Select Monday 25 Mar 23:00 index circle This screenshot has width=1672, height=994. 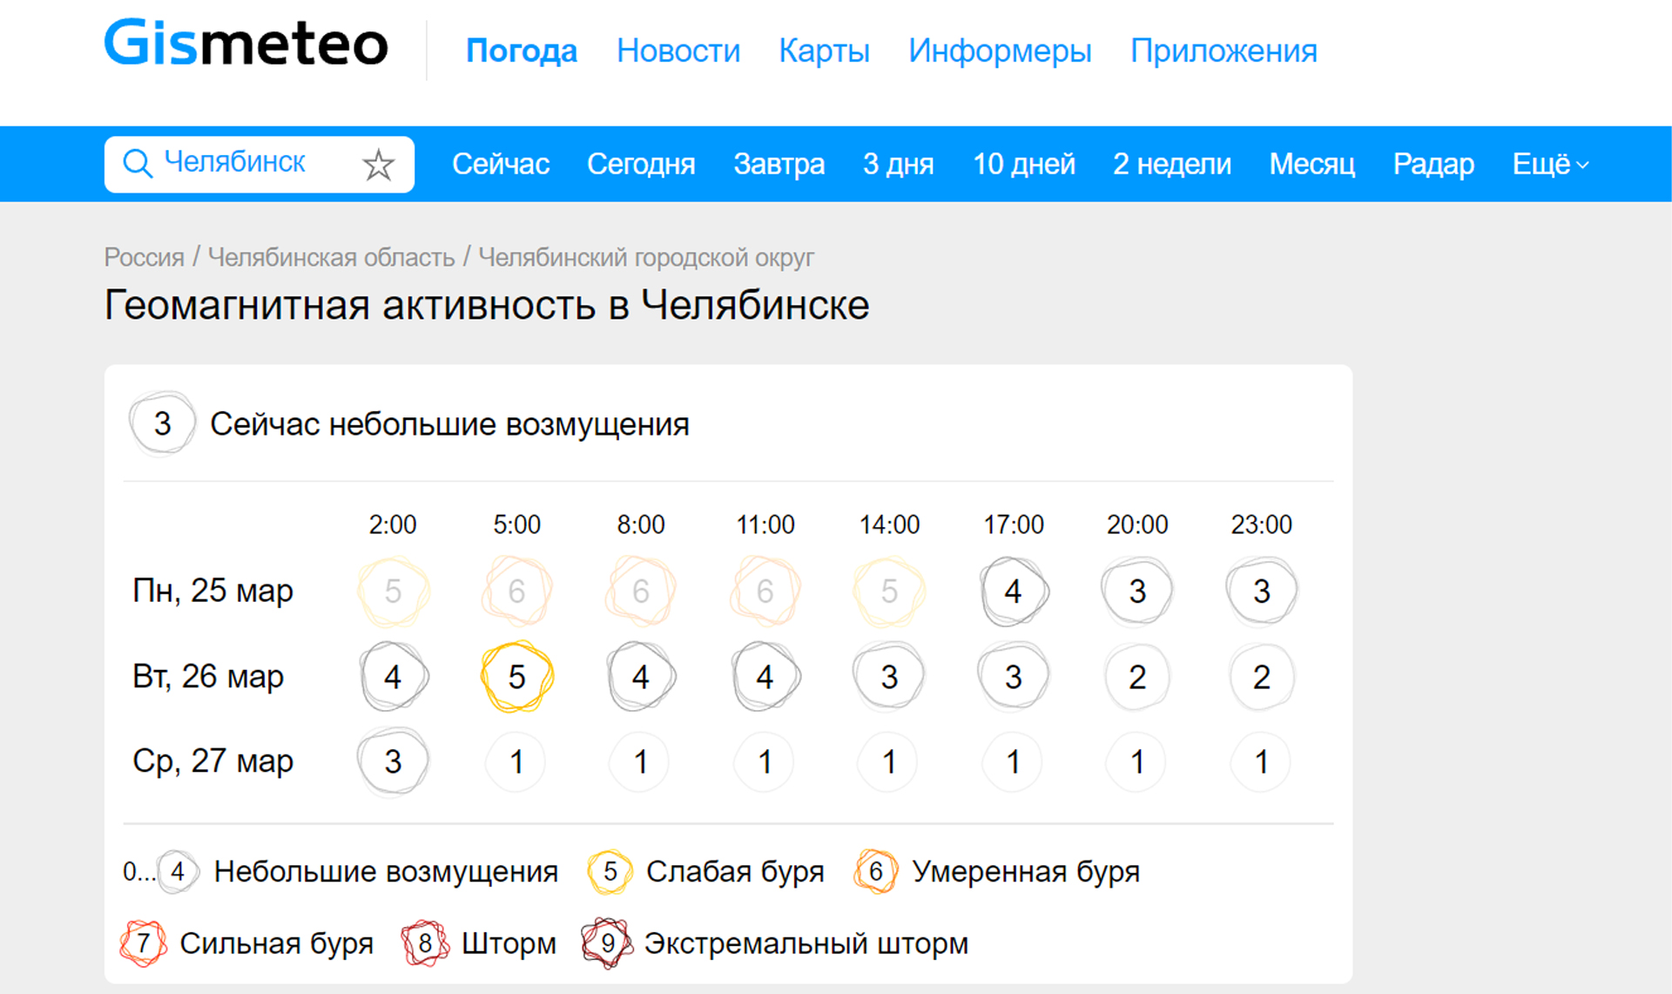click(1262, 592)
